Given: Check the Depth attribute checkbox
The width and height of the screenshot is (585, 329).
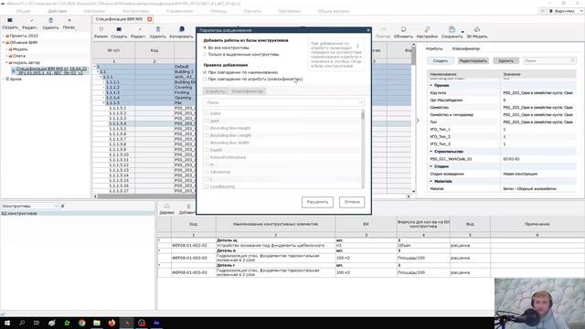Looking at the screenshot, I should 207,150.
